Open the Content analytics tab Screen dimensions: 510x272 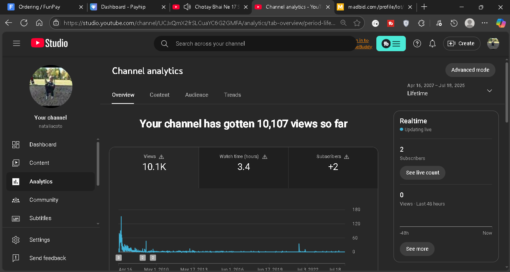(x=159, y=95)
